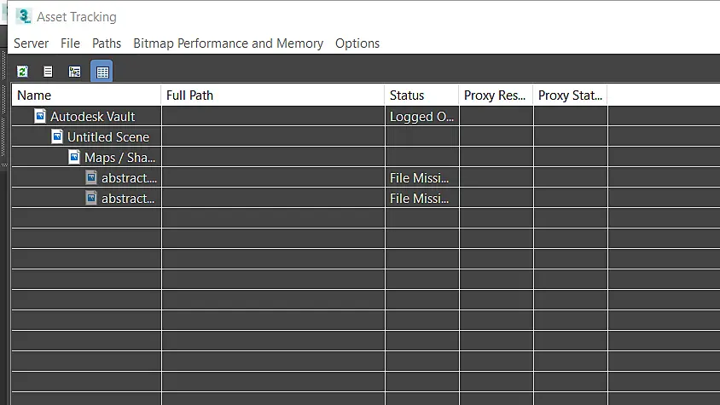
Task: Sort by the Status column header
Action: 421,95
